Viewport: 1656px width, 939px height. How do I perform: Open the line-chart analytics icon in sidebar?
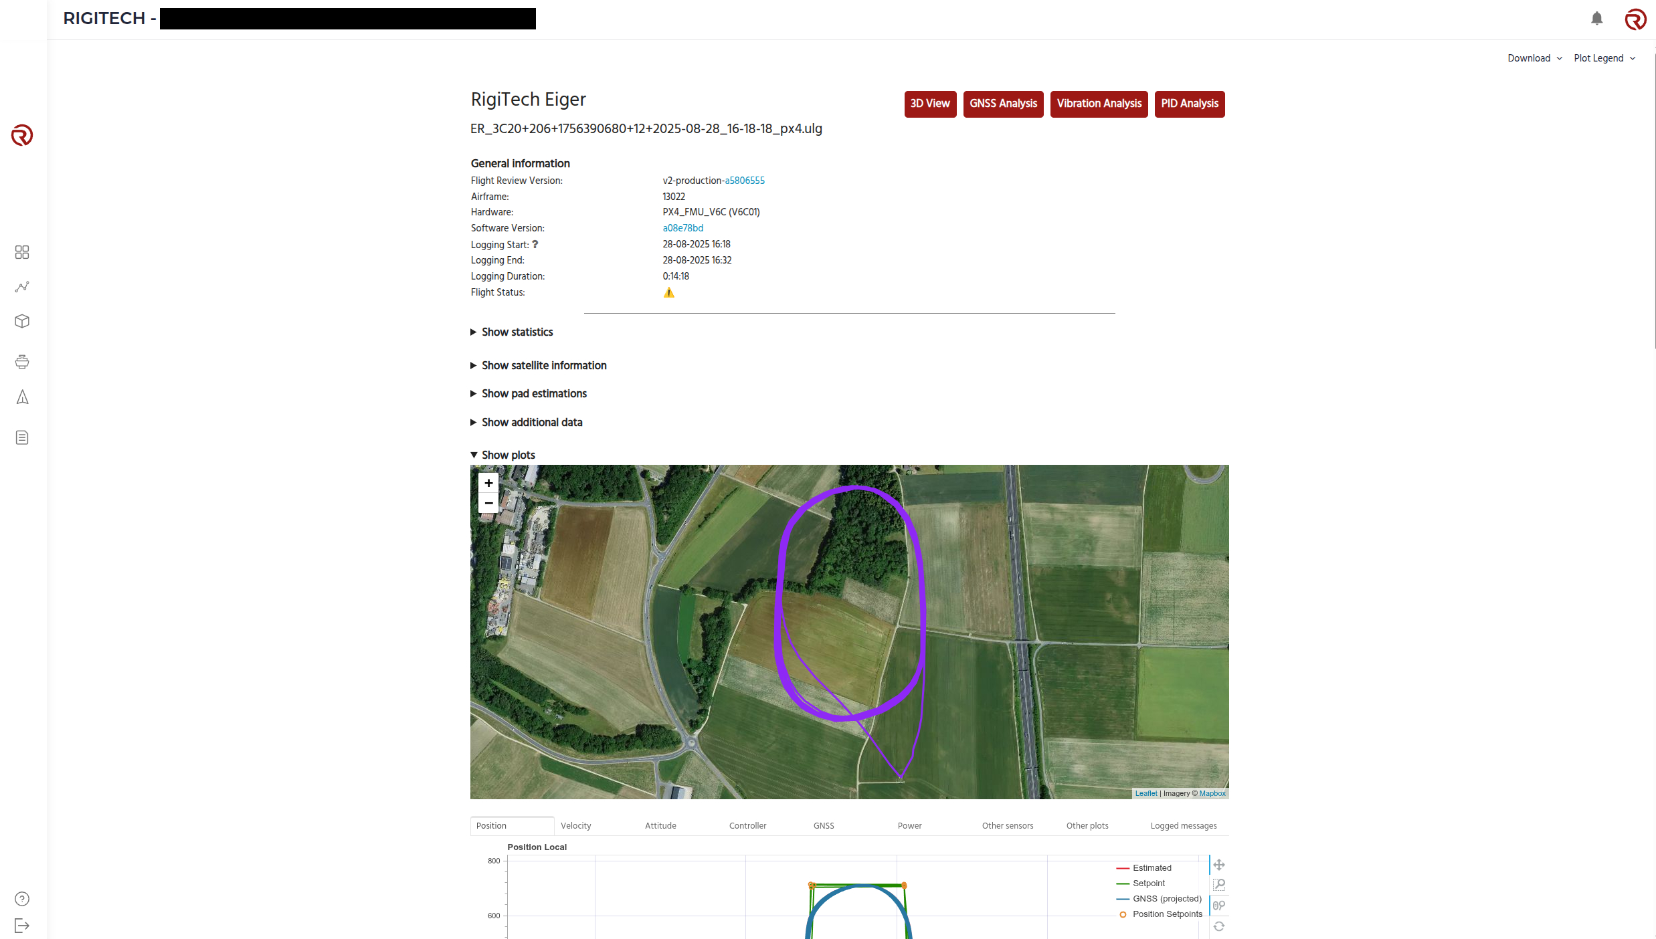point(22,287)
